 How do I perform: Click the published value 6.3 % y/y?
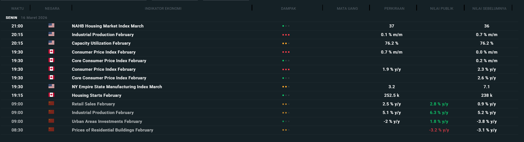click(439, 112)
